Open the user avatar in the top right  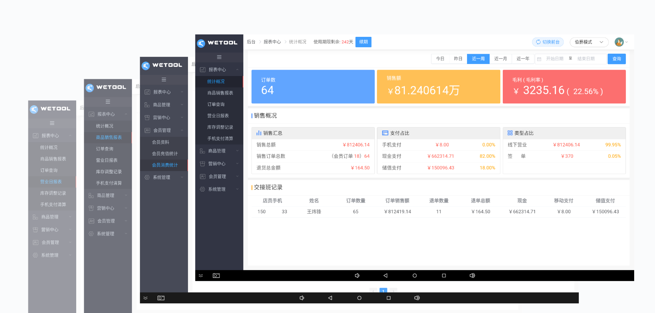point(619,42)
